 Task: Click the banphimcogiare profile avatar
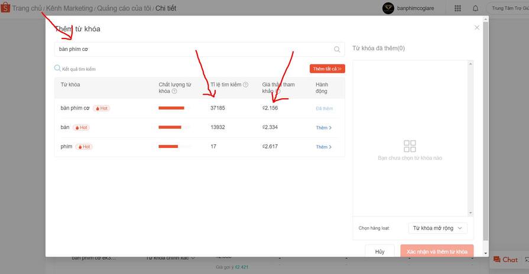coord(388,8)
